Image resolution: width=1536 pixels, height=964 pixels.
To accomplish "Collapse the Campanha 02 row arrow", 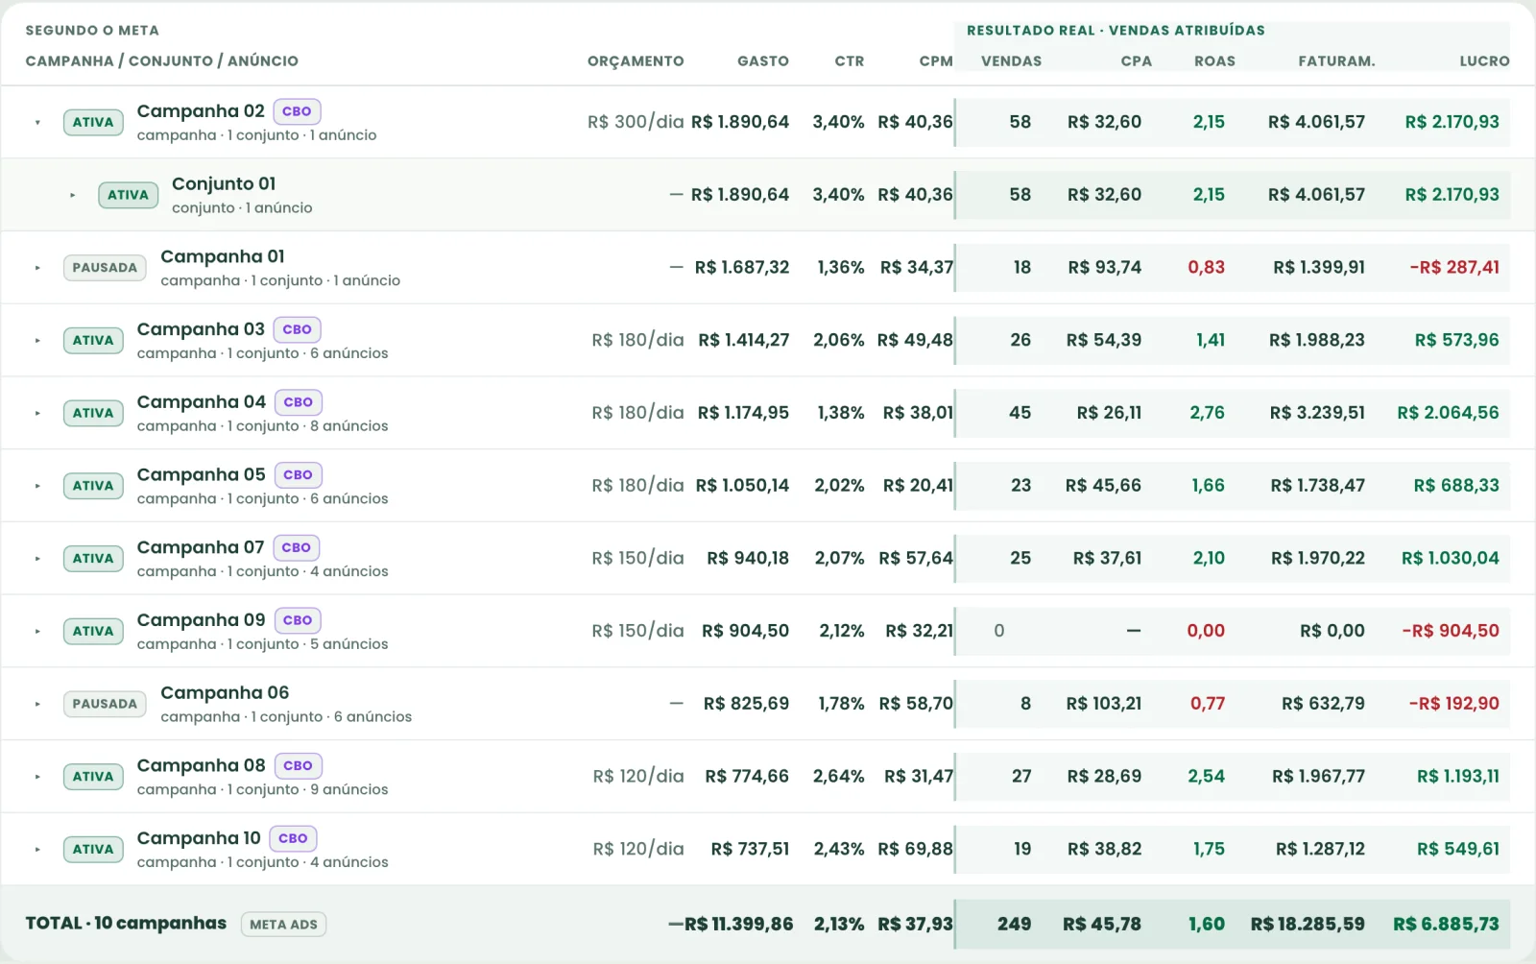I will click(x=37, y=123).
